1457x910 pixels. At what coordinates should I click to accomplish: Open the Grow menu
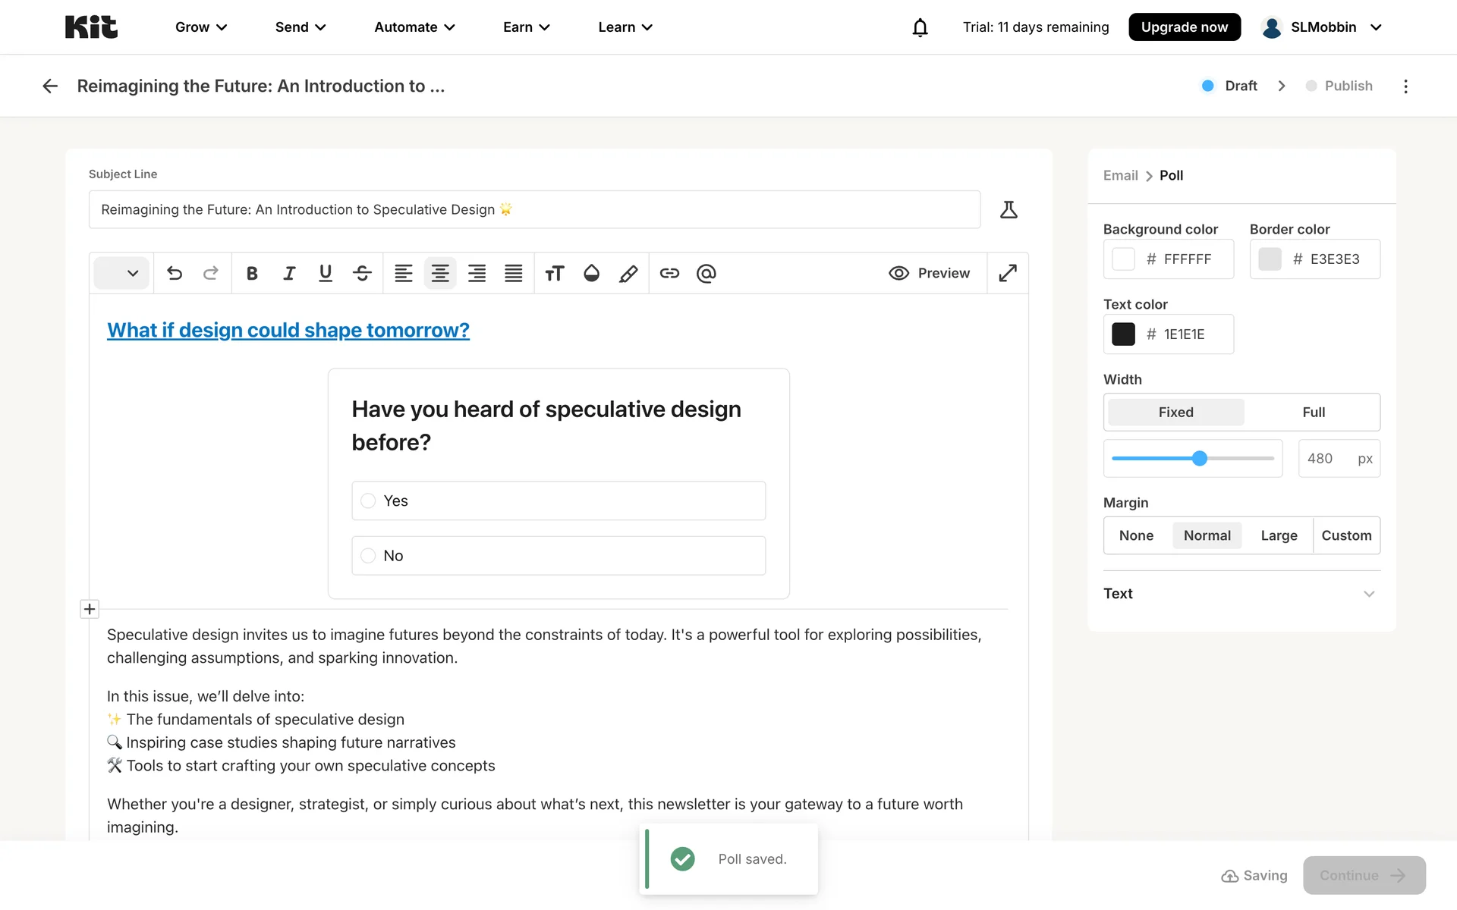tap(201, 27)
